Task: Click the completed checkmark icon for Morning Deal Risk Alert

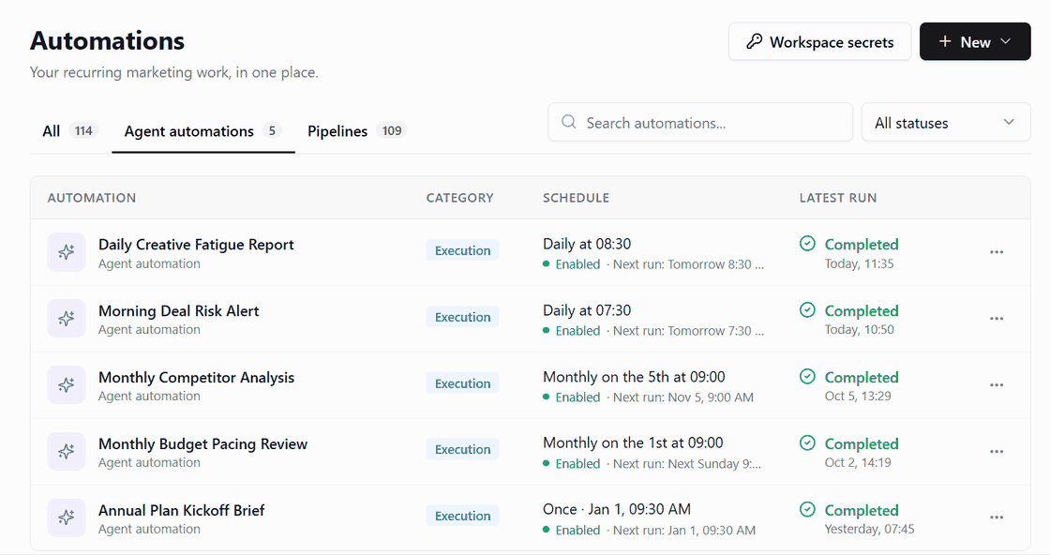Action: pyautogui.click(x=807, y=310)
